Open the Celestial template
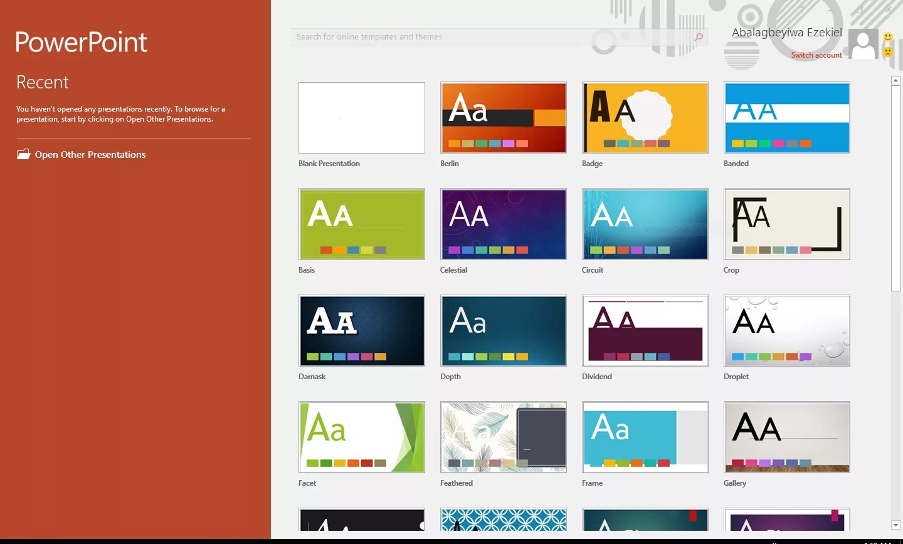The width and height of the screenshot is (903, 544). [x=504, y=224]
